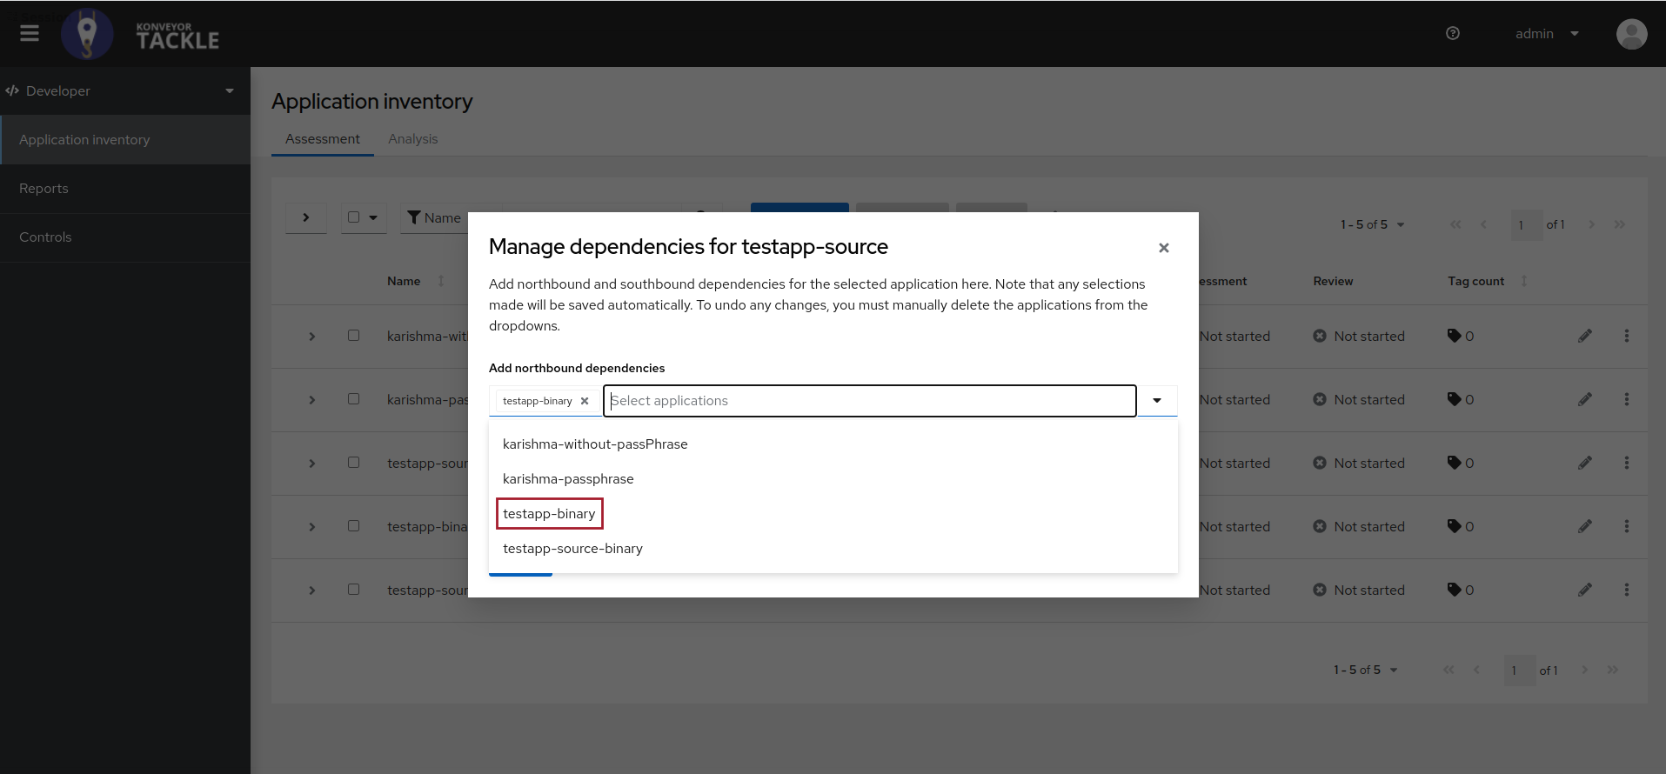Click the Select applications input field

pos(870,401)
